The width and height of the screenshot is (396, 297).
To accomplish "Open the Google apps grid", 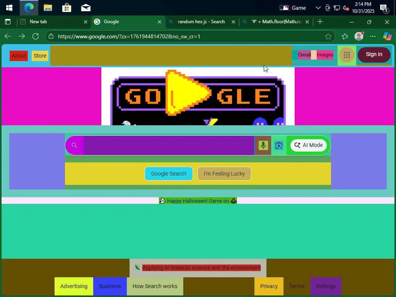I will pyautogui.click(x=347, y=55).
